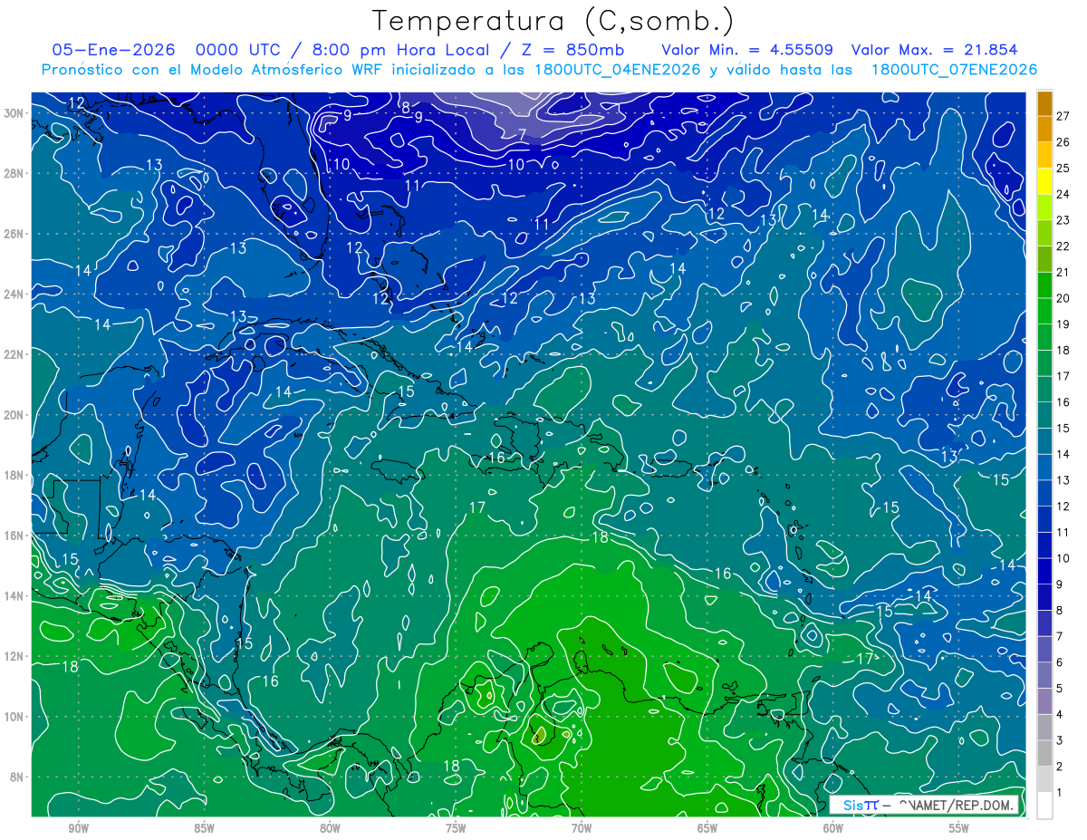Select the validity stamp "1800UTC_07ENE2026"
This screenshot has height=840, width=1087.
tap(953, 70)
